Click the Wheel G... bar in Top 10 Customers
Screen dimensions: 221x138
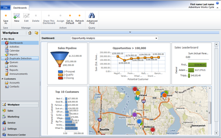(x=71, y=128)
